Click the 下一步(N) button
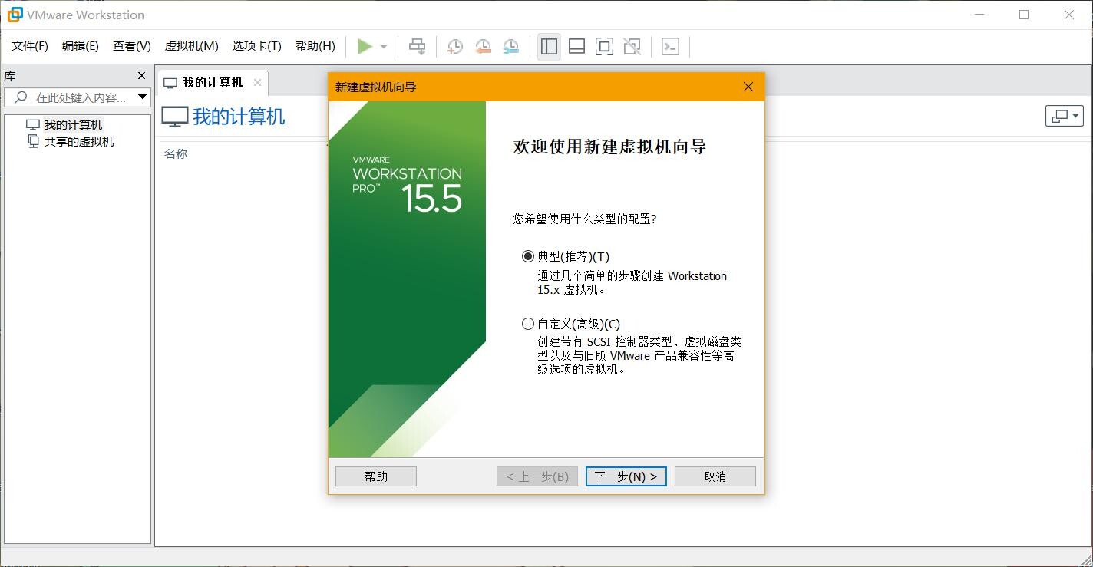This screenshot has width=1093, height=567. coord(626,476)
